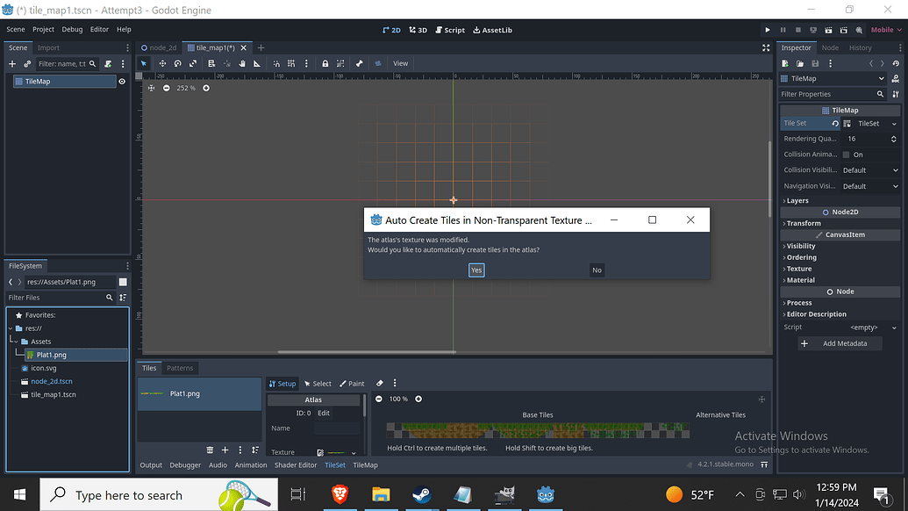Select the Move mode tool
This screenshot has height=511, width=908.
[x=162, y=63]
